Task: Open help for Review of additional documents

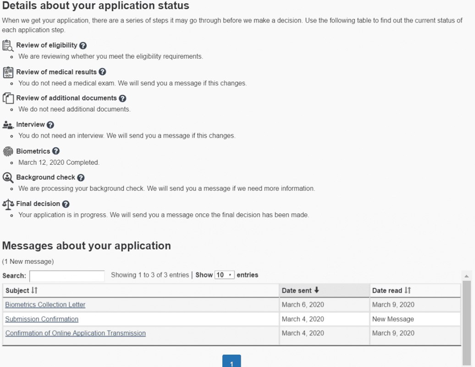Action: (x=122, y=98)
